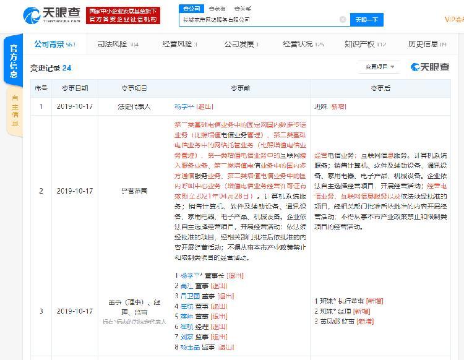Open the 经营状况 tab

pyautogui.click(x=303, y=44)
